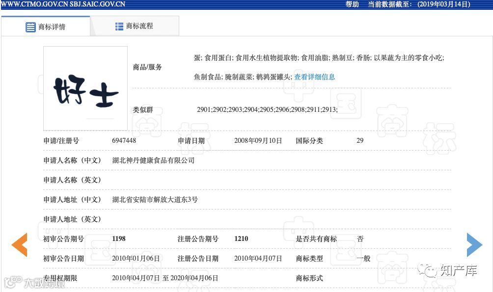This screenshot has width=493, height=292.
Task: Select the application date 2008年09月10日
Action: [x=258, y=140]
